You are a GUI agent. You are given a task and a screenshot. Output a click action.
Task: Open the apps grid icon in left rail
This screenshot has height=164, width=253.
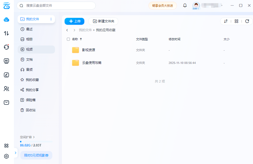point(6,146)
